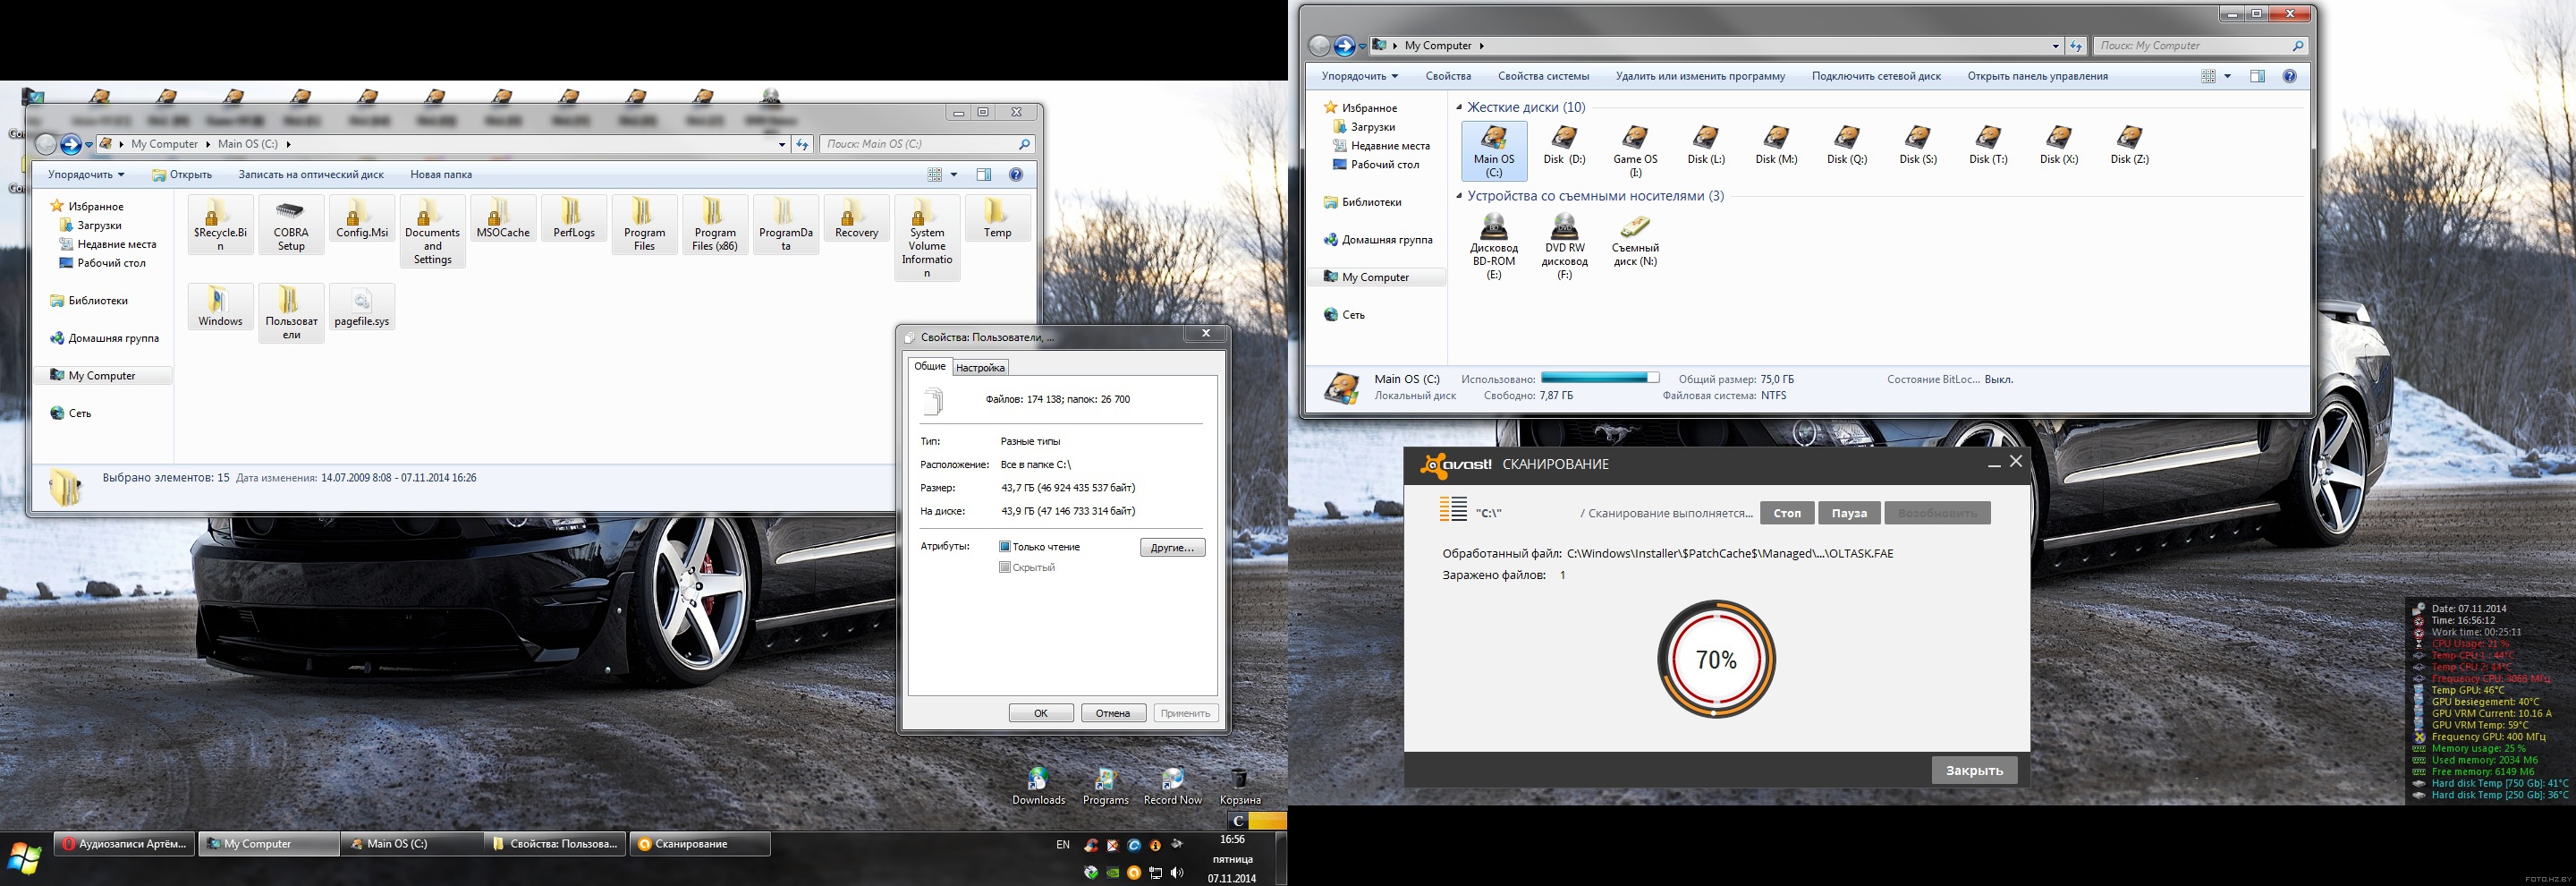Select the Game OS (I:) drive icon

1635,150
